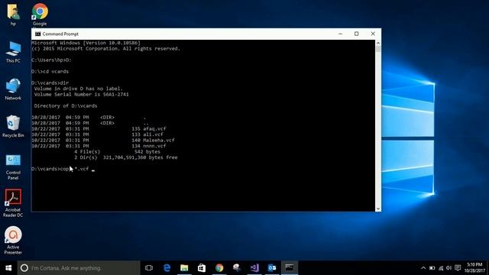Open the Windows Start menu
The height and width of the screenshot is (275, 489).
pyautogui.click(x=8, y=268)
